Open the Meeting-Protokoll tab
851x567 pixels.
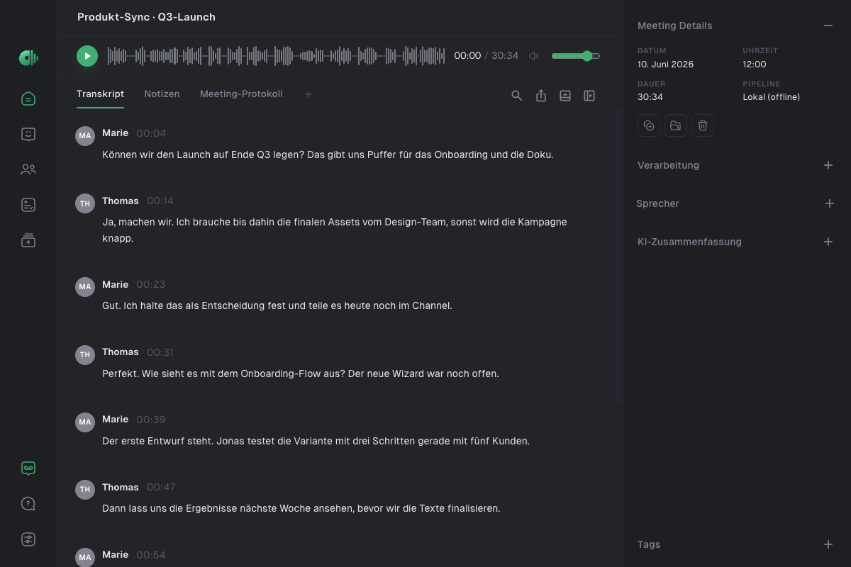(241, 94)
